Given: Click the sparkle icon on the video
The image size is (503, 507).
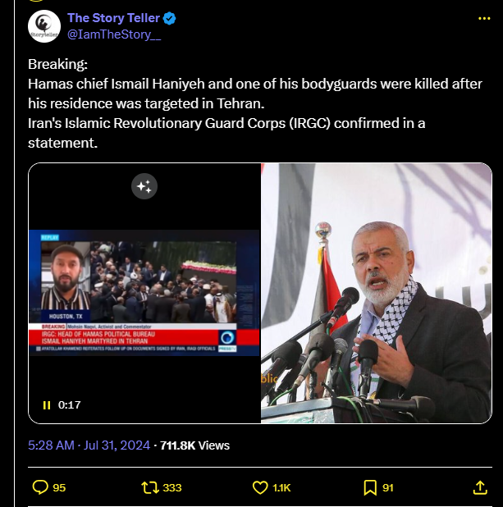Looking at the screenshot, I should pyautogui.click(x=144, y=187).
